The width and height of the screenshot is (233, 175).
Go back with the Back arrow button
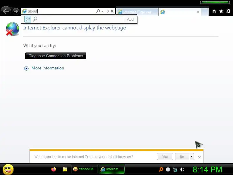[x=6, y=11]
